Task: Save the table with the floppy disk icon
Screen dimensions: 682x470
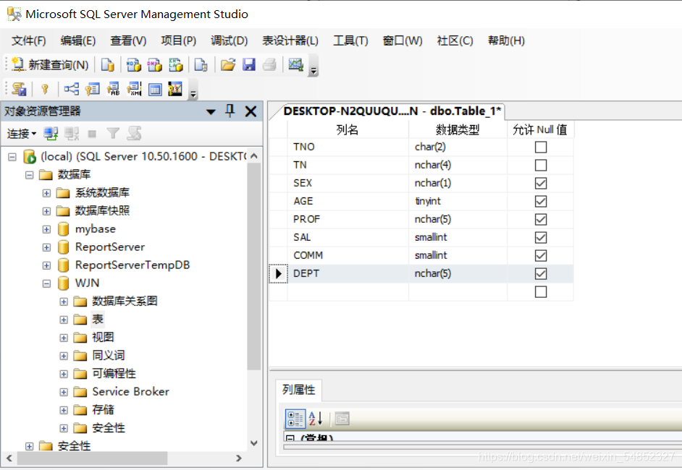Action: click(249, 65)
